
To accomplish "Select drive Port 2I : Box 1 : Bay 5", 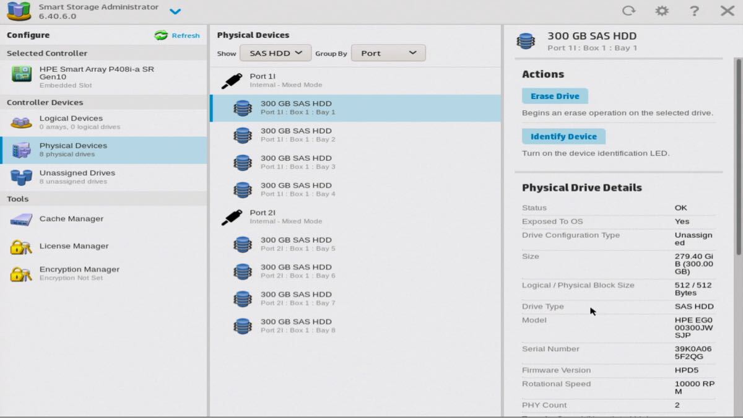I will (355, 244).
